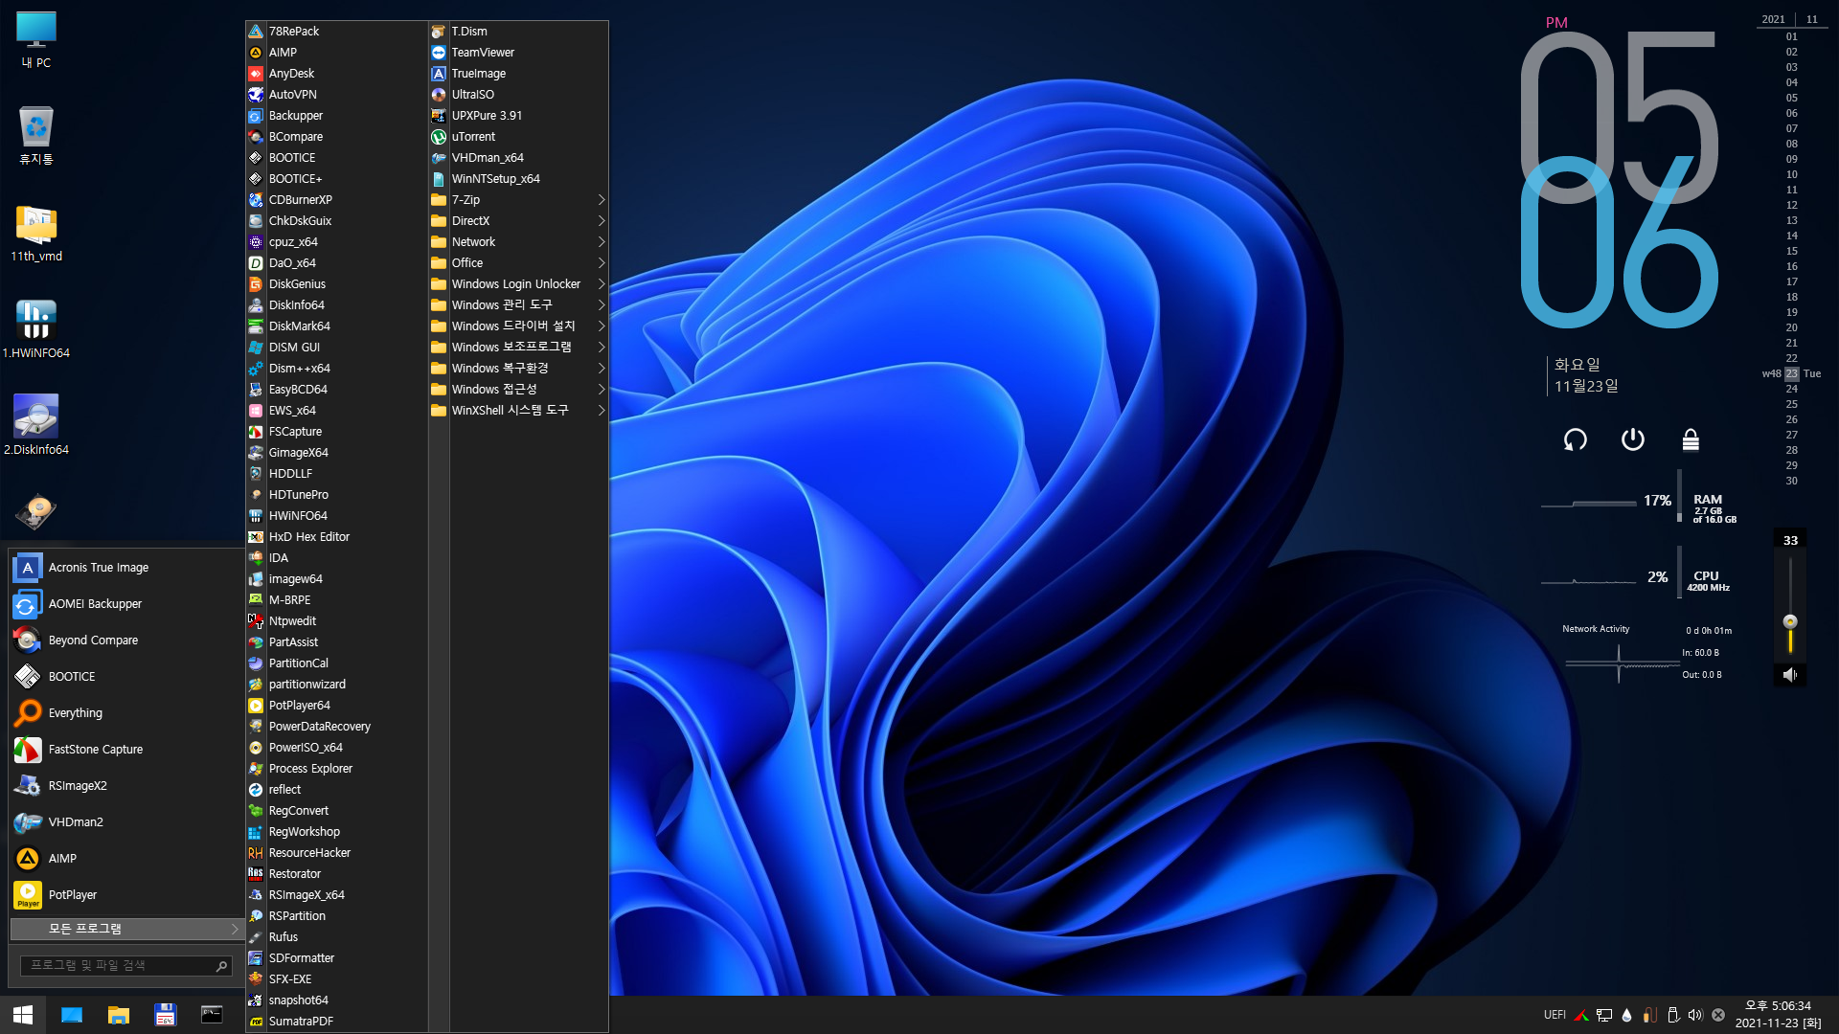Viewport: 1839px width, 1034px height.
Task: Open RSImageX2 from pinned list
Action: [126, 786]
